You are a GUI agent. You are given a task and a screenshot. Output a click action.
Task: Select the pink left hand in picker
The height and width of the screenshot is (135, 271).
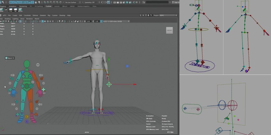coord(40,93)
